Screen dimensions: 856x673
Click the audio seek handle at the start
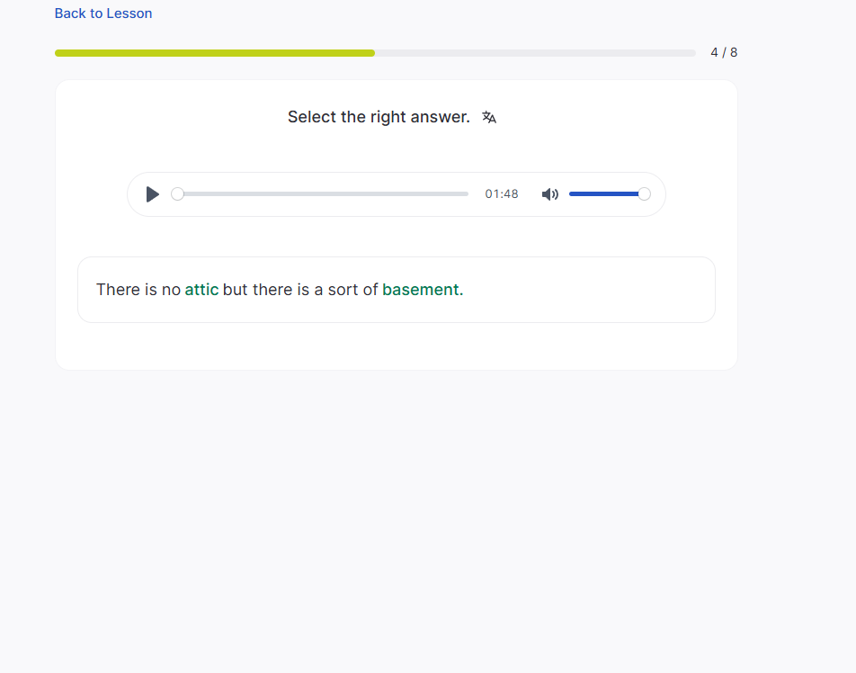(177, 194)
